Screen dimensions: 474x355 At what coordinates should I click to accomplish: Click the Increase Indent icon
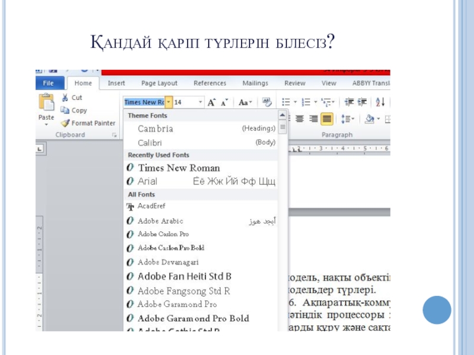[362, 102]
